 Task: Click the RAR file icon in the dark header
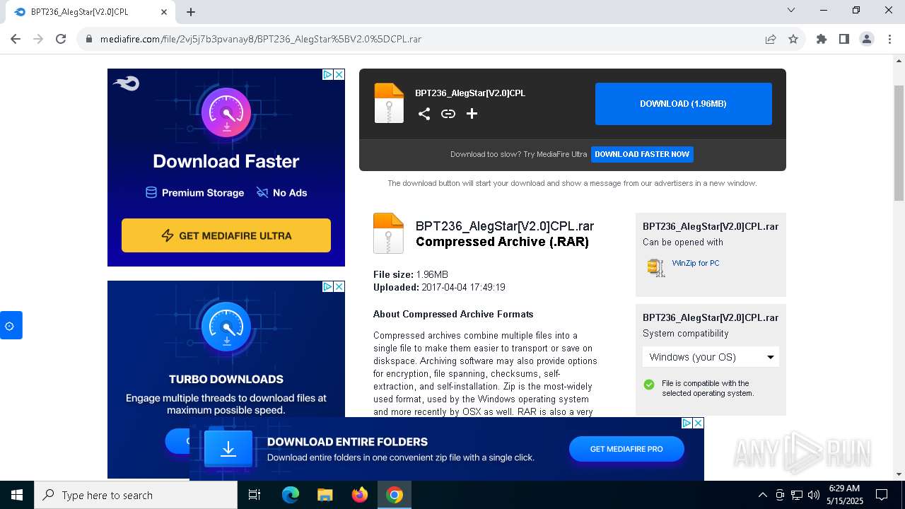(x=389, y=103)
